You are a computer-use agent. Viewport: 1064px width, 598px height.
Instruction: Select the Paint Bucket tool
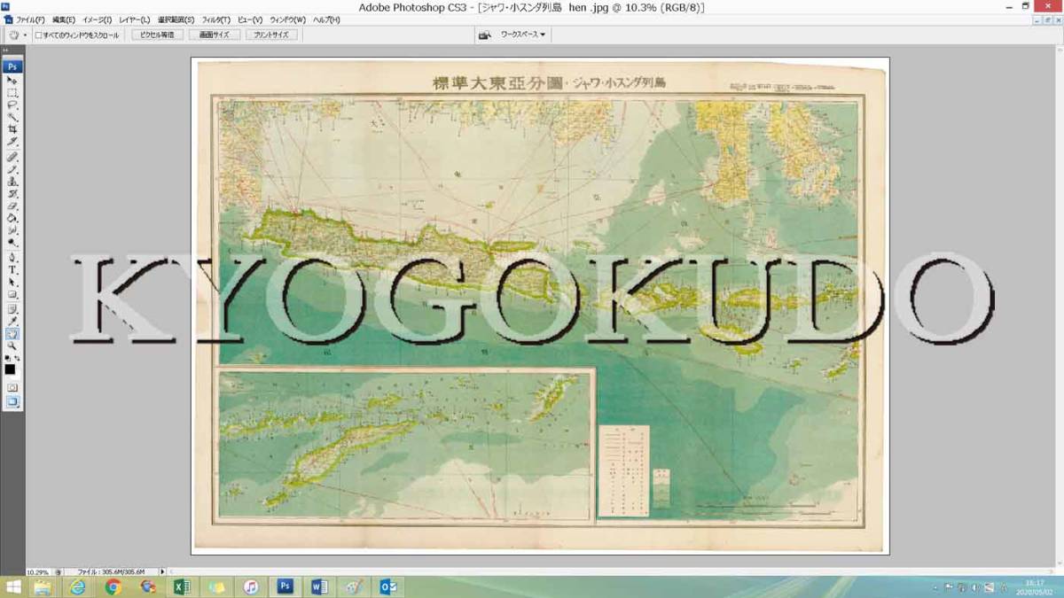click(12, 218)
